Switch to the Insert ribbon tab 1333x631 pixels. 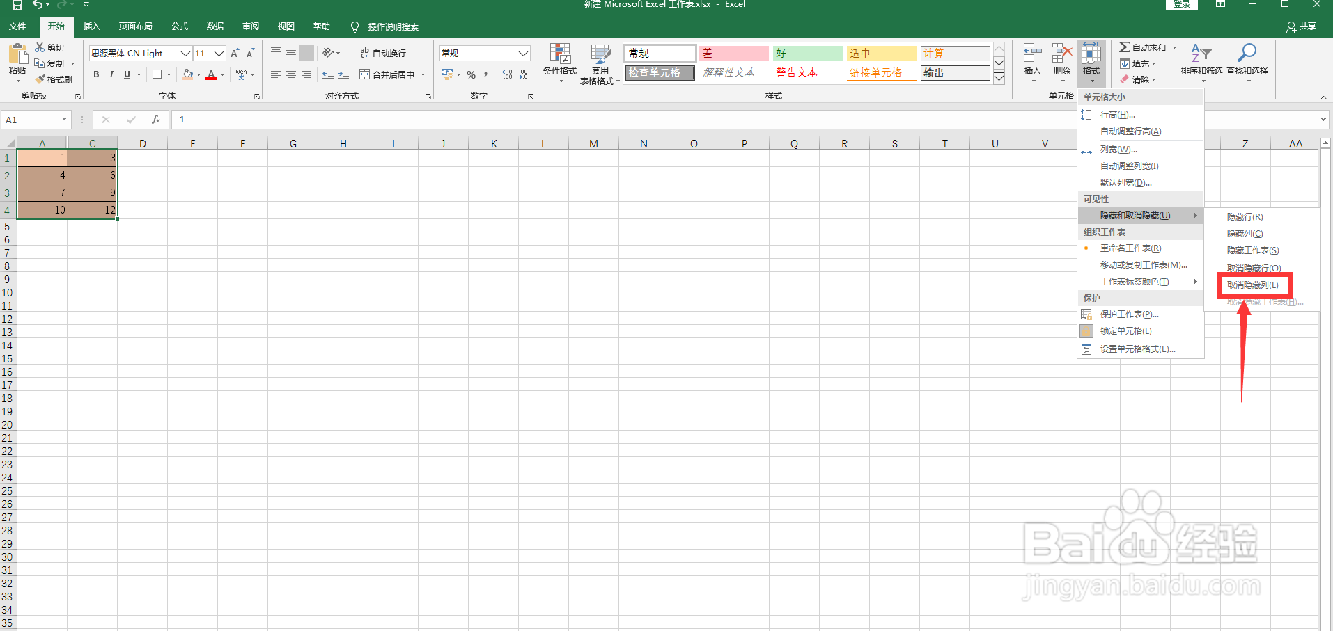click(92, 26)
